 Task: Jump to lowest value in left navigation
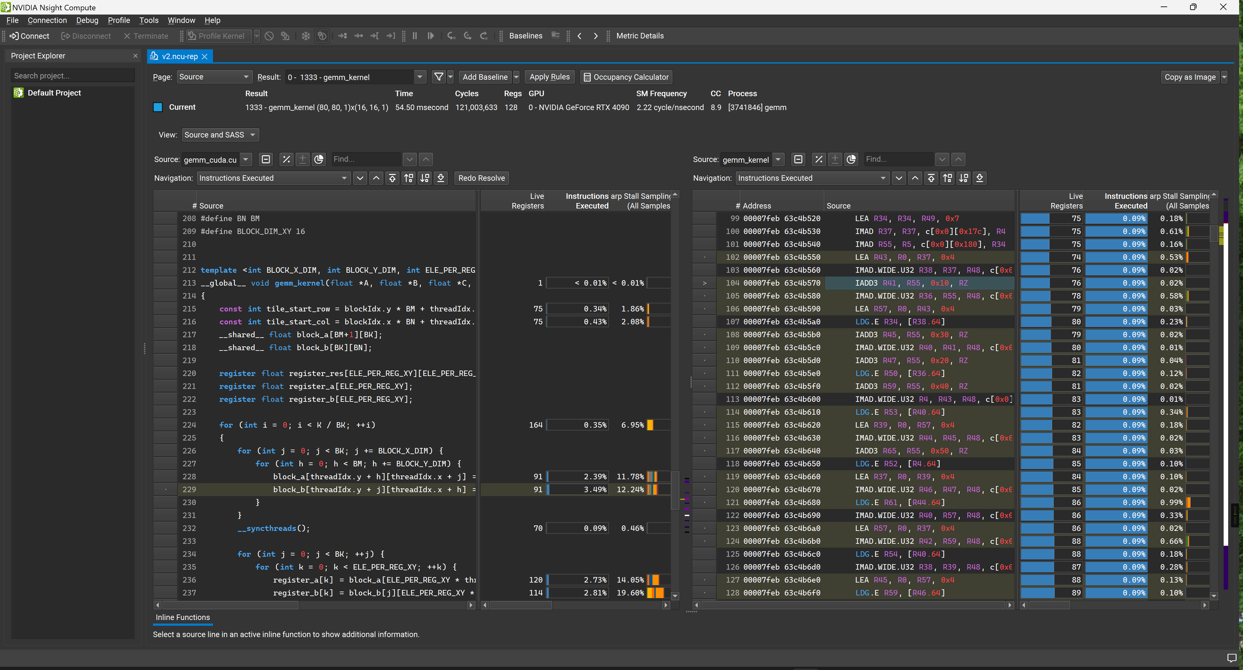click(x=440, y=178)
